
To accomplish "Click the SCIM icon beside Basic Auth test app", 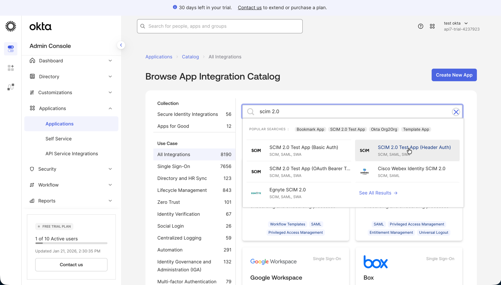I will [x=256, y=150].
